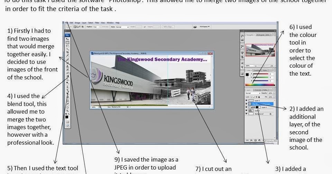Hide Layer 1 using its eye icon

246,110
